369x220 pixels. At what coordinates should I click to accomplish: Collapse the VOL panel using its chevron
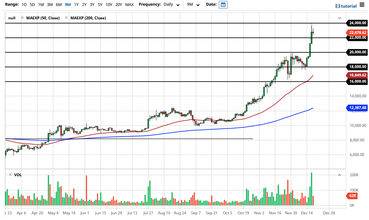pyautogui.click(x=339, y=175)
